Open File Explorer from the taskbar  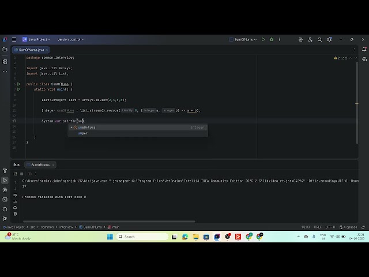196,237
